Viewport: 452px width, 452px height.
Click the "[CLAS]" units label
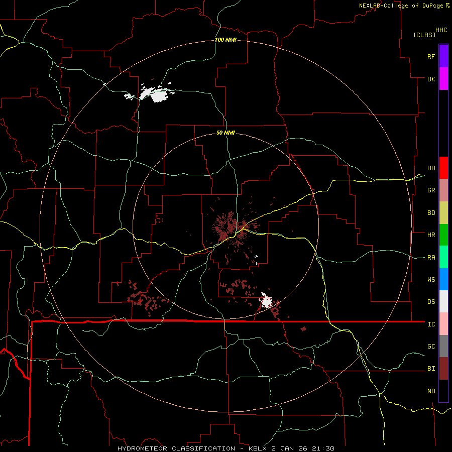(424, 35)
